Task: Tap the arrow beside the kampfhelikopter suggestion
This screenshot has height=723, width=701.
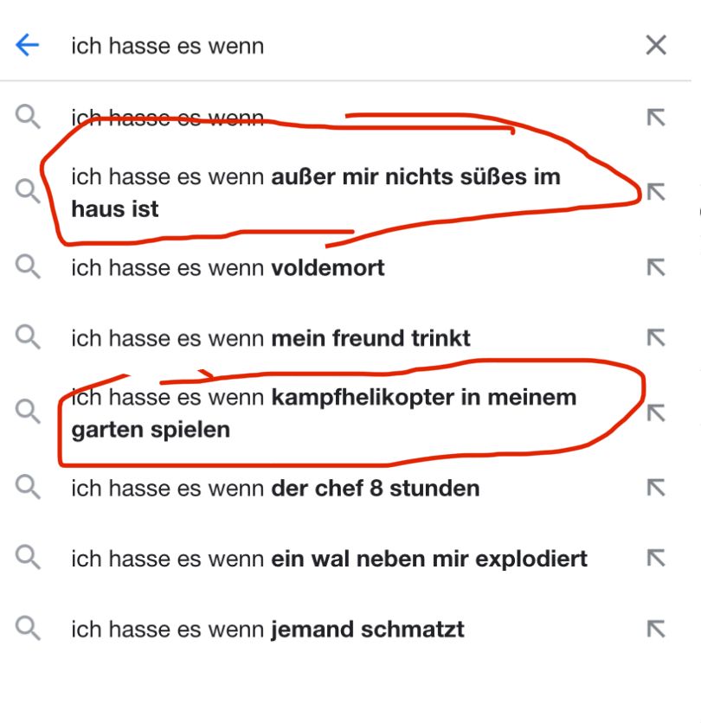Action: click(x=656, y=413)
